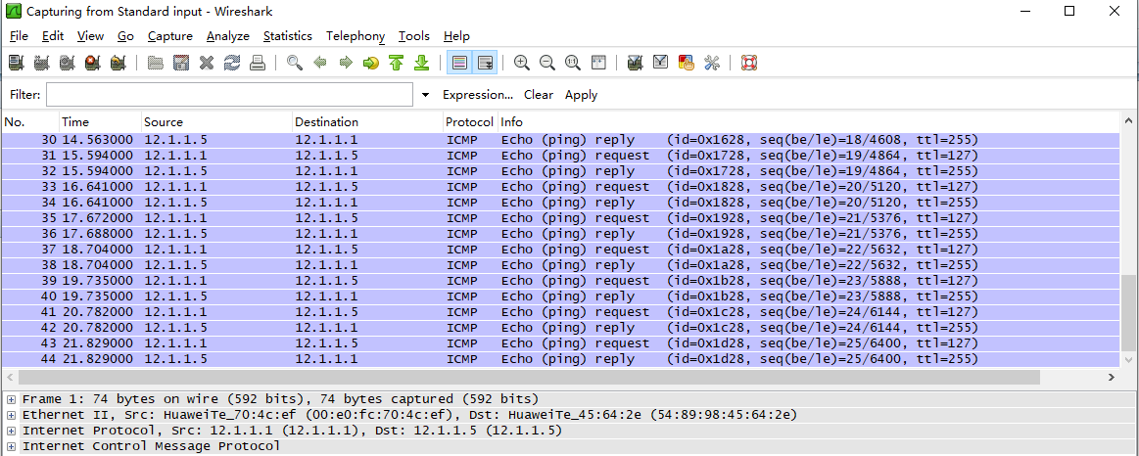Click the packet list horizontal scrollbar thumb
The height and width of the screenshot is (456, 1139).
pyautogui.click(x=529, y=377)
